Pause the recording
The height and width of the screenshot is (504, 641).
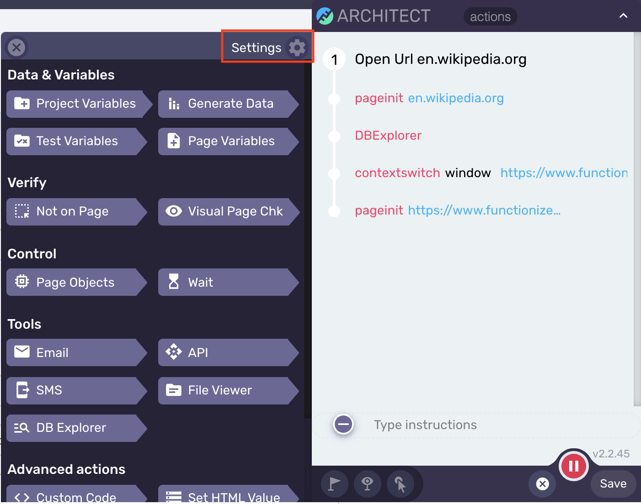(x=573, y=466)
